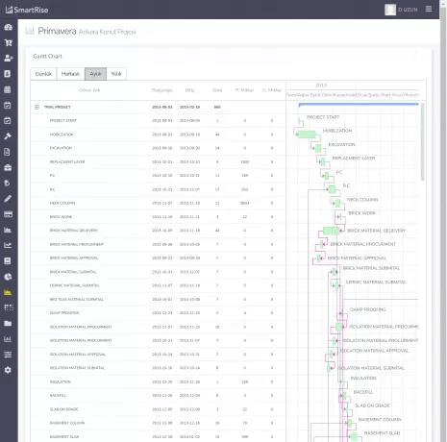Viewport: 447px width, 442px height.
Task: Open the add-user sidebar icon
Action: (x=9, y=58)
